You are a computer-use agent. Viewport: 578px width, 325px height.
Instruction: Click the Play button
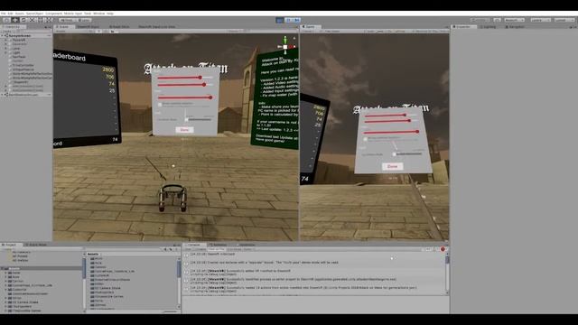click(x=280, y=20)
